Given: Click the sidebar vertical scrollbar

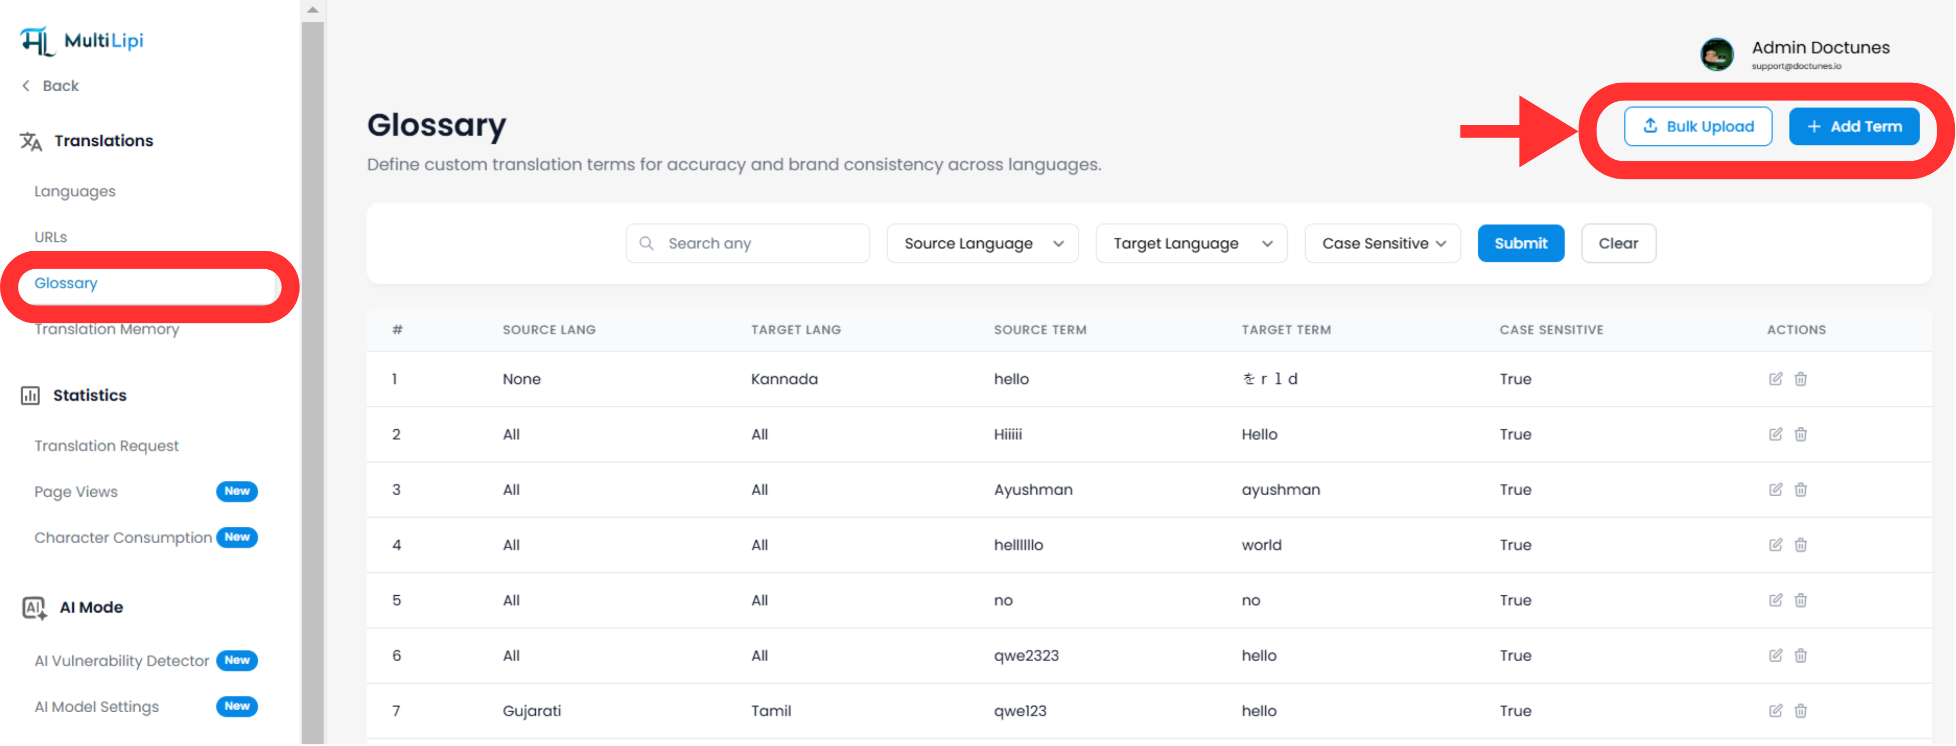Looking at the screenshot, I should (x=312, y=379).
